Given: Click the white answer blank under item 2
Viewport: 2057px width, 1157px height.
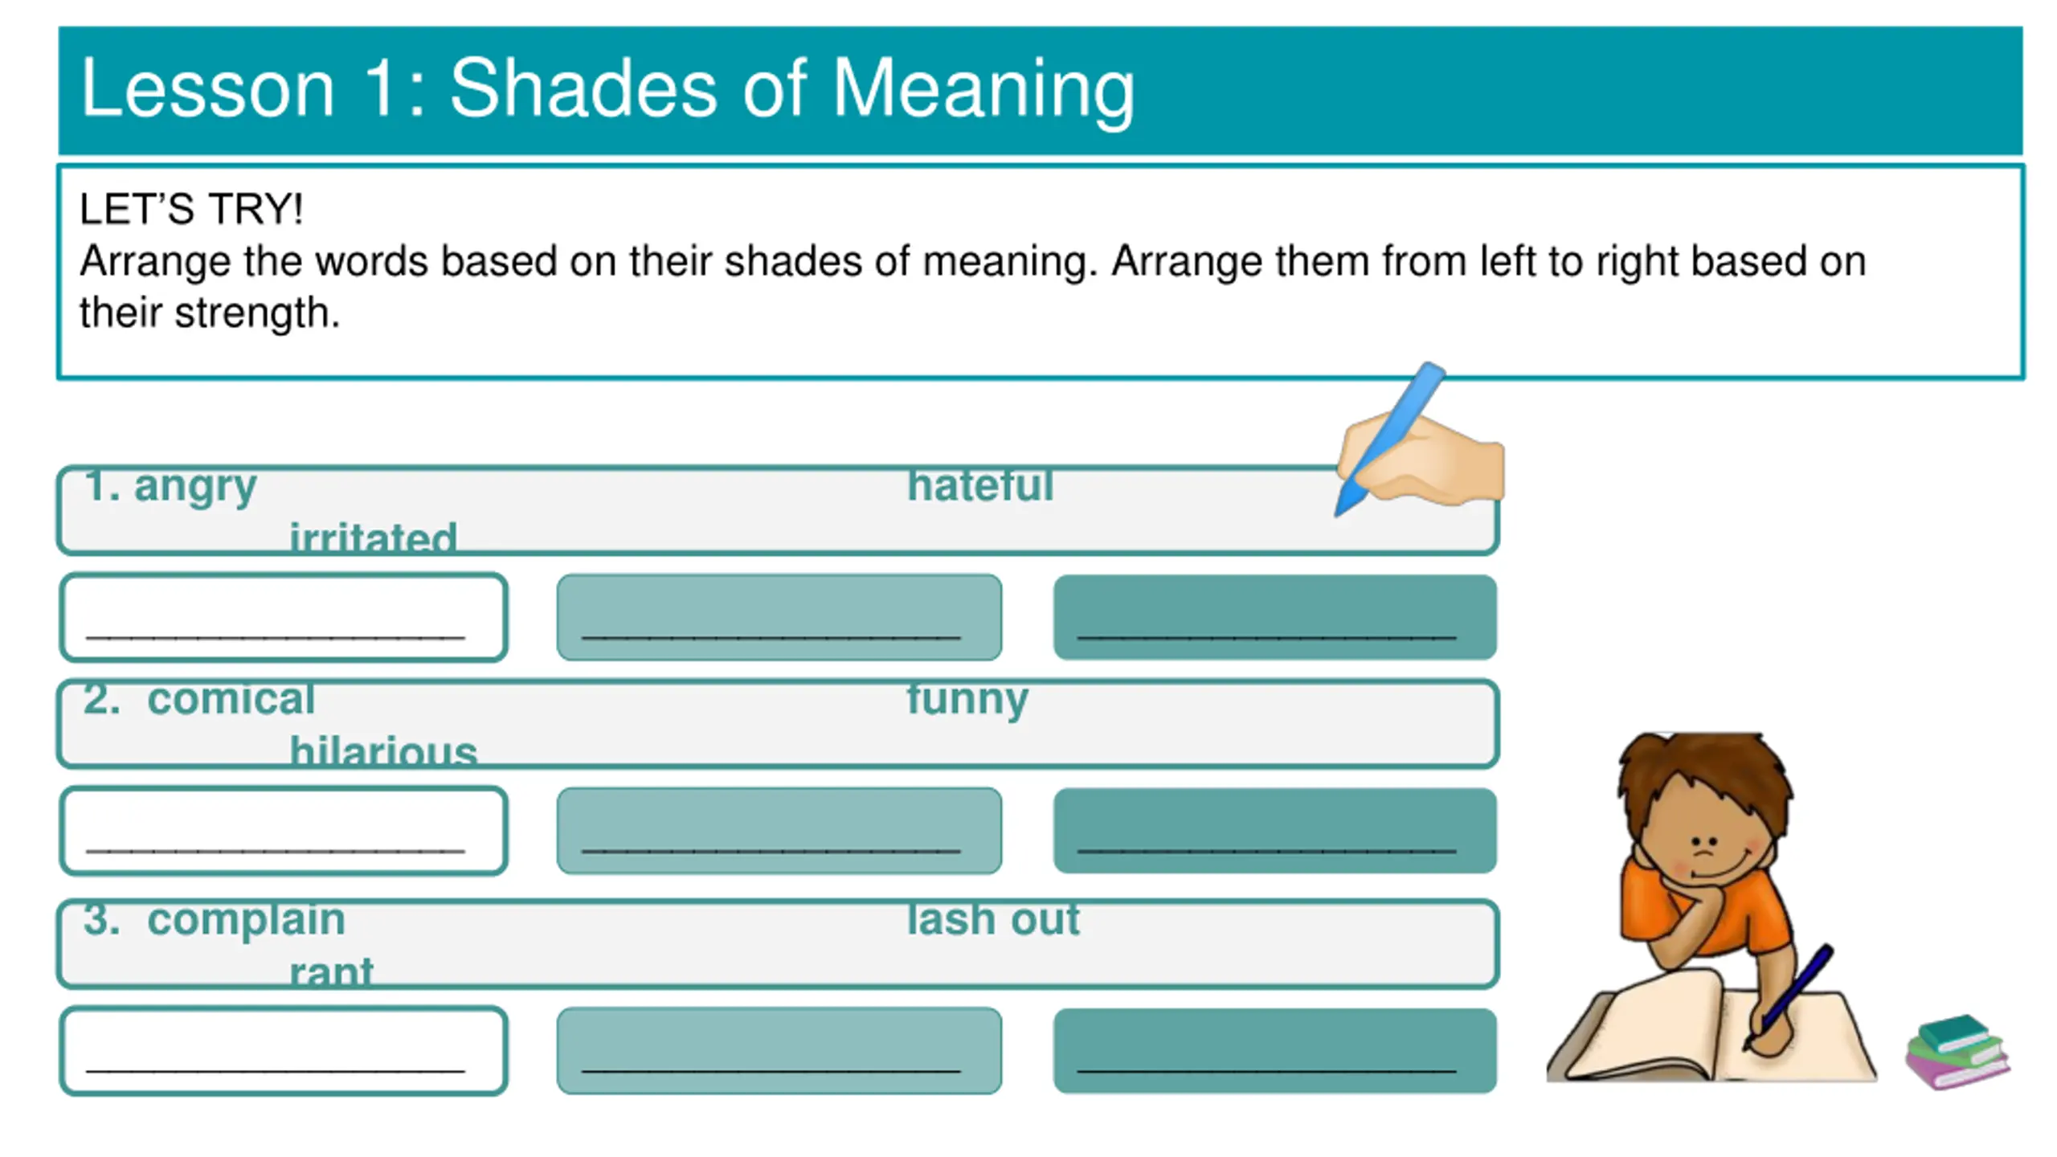Looking at the screenshot, I should click(284, 831).
